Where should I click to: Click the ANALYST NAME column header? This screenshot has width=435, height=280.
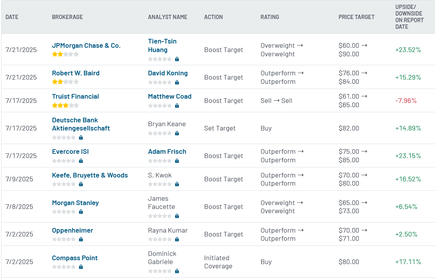coord(167,17)
